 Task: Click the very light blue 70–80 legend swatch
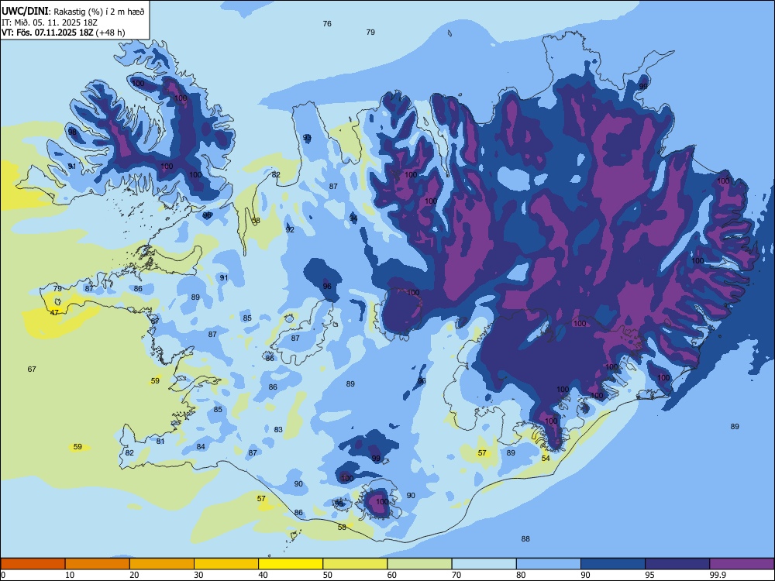pyautogui.click(x=484, y=564)
